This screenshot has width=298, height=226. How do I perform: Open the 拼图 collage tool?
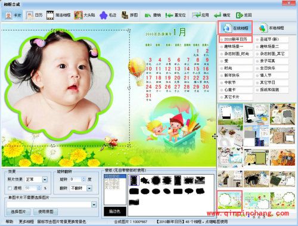[x=129, y=15]
